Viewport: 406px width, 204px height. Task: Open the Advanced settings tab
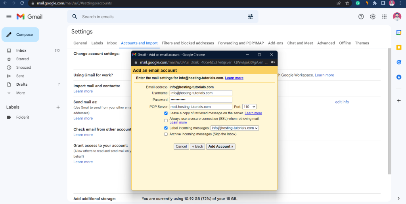point(326,43)
